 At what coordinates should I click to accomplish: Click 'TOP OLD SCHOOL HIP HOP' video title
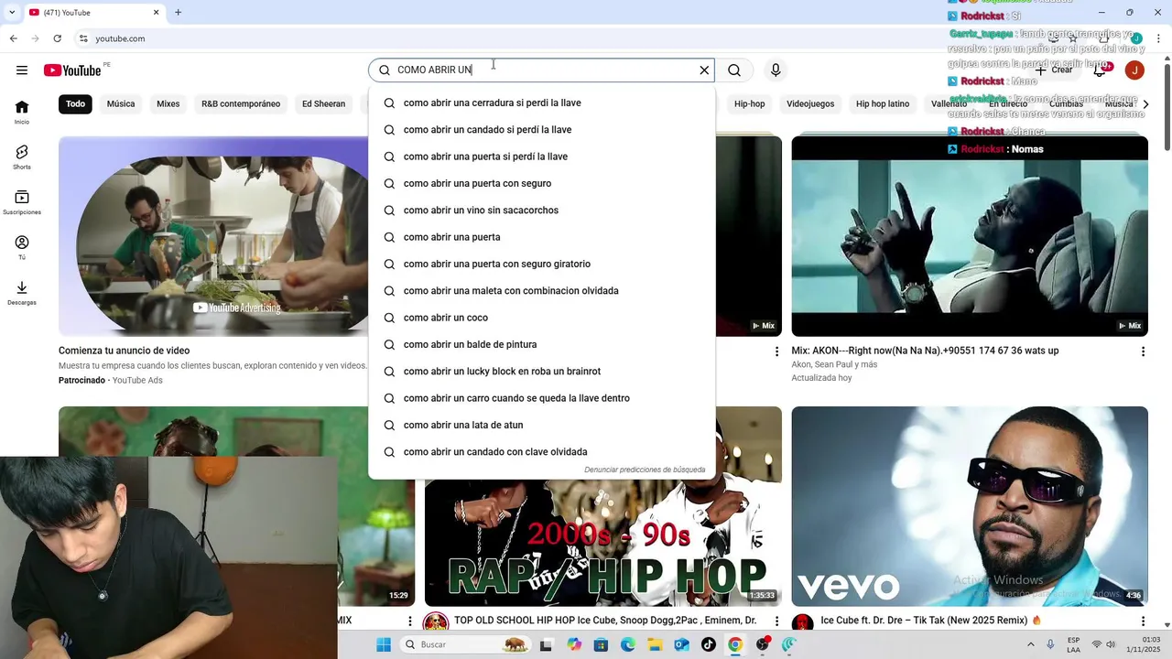coord(605,621)
